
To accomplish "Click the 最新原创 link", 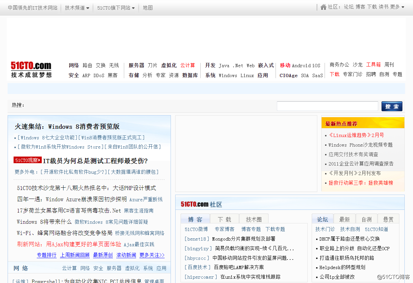I will pos(103,255).
